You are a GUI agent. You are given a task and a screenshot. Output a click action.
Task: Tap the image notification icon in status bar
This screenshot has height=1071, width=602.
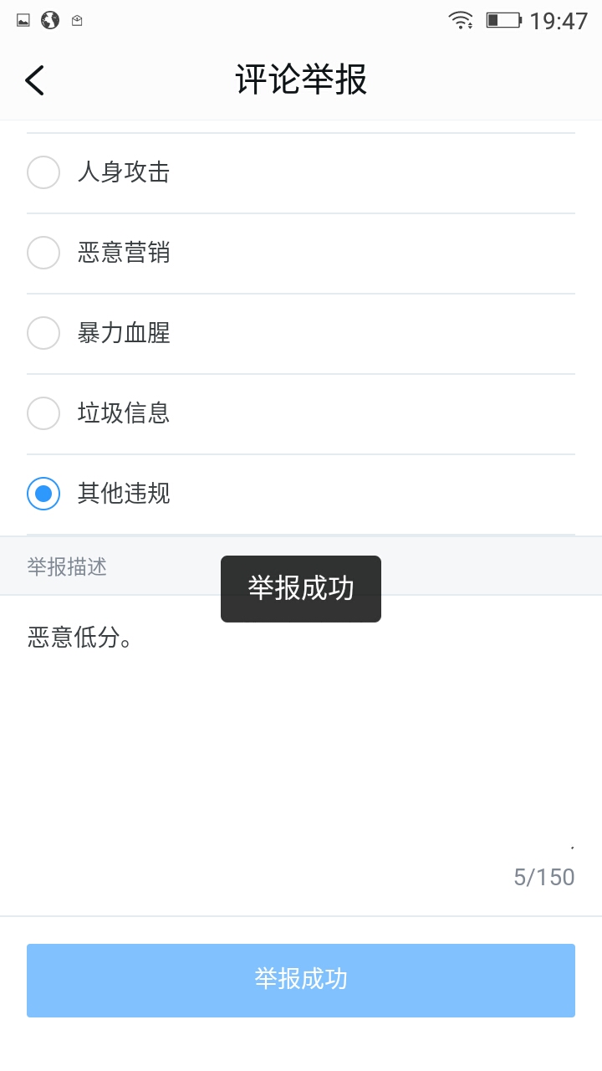[x=23, y=20]
